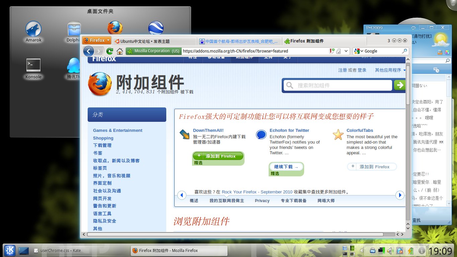Screen dimensions: 457x257
Task: Go back with the Firefox back arrow
Action: click(x=88, y=51)
